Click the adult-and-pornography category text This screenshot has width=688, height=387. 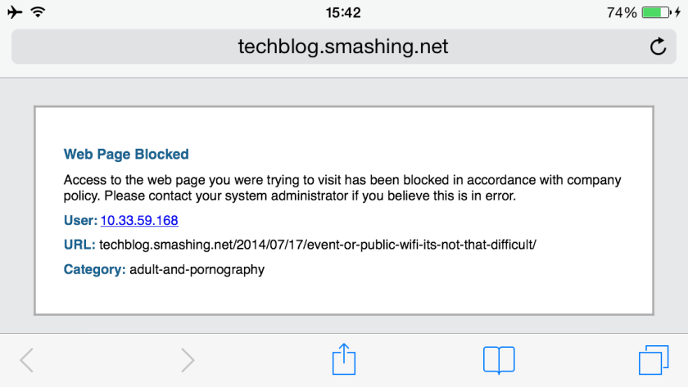coord(197,269)
